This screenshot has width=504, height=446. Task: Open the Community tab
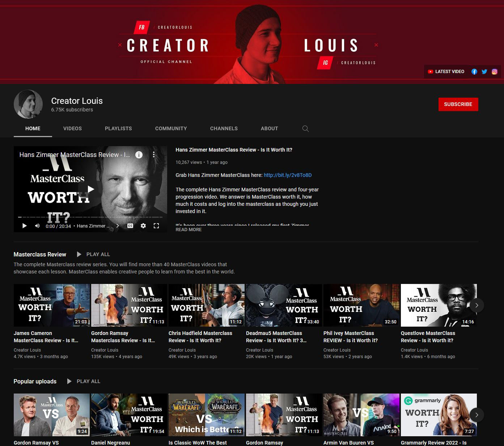click(x=171, y=128)
